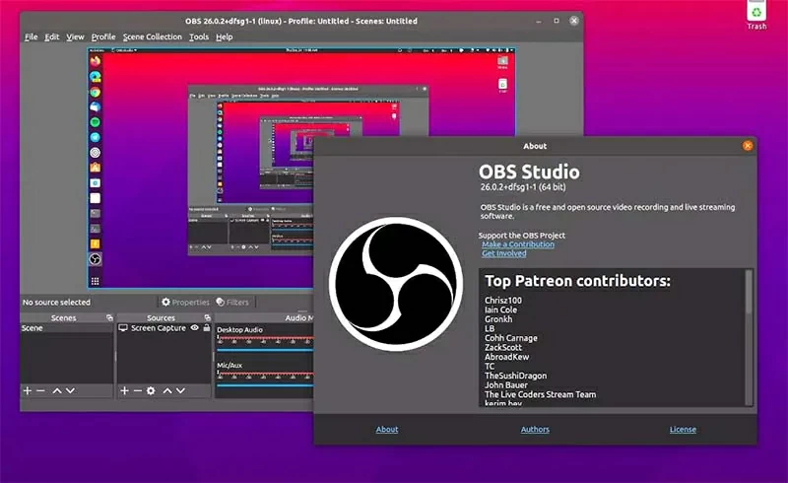Add a new source with the plus icon
Screen dimensions: 788x483
click(125, 390)
